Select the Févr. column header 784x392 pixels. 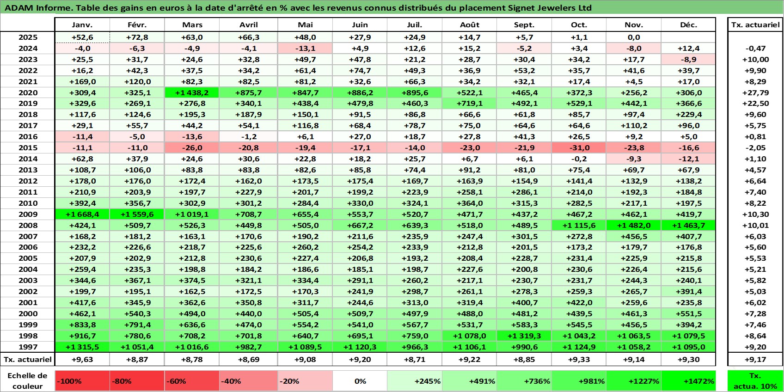[x=137, y=25]
